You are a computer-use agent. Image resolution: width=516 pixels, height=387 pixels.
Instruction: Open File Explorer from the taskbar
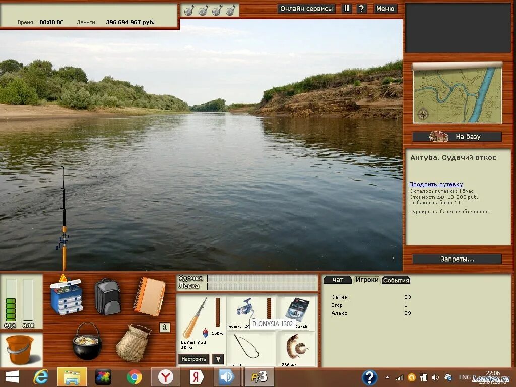tap(72, 377)
